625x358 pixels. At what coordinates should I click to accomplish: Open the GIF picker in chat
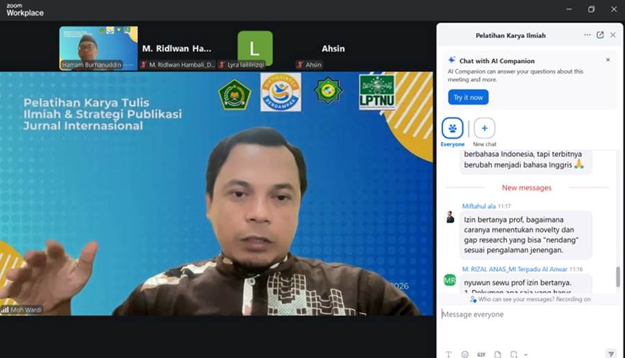481,355
